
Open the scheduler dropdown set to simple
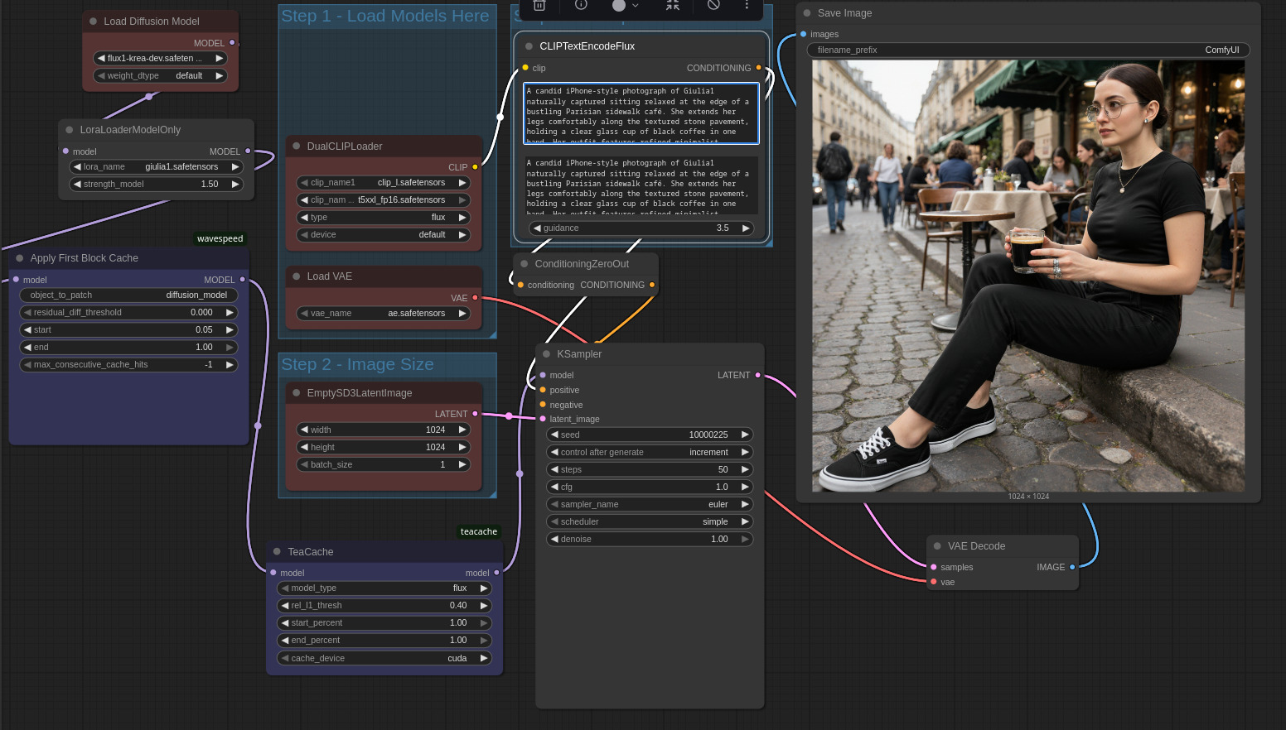coord(649,521)
